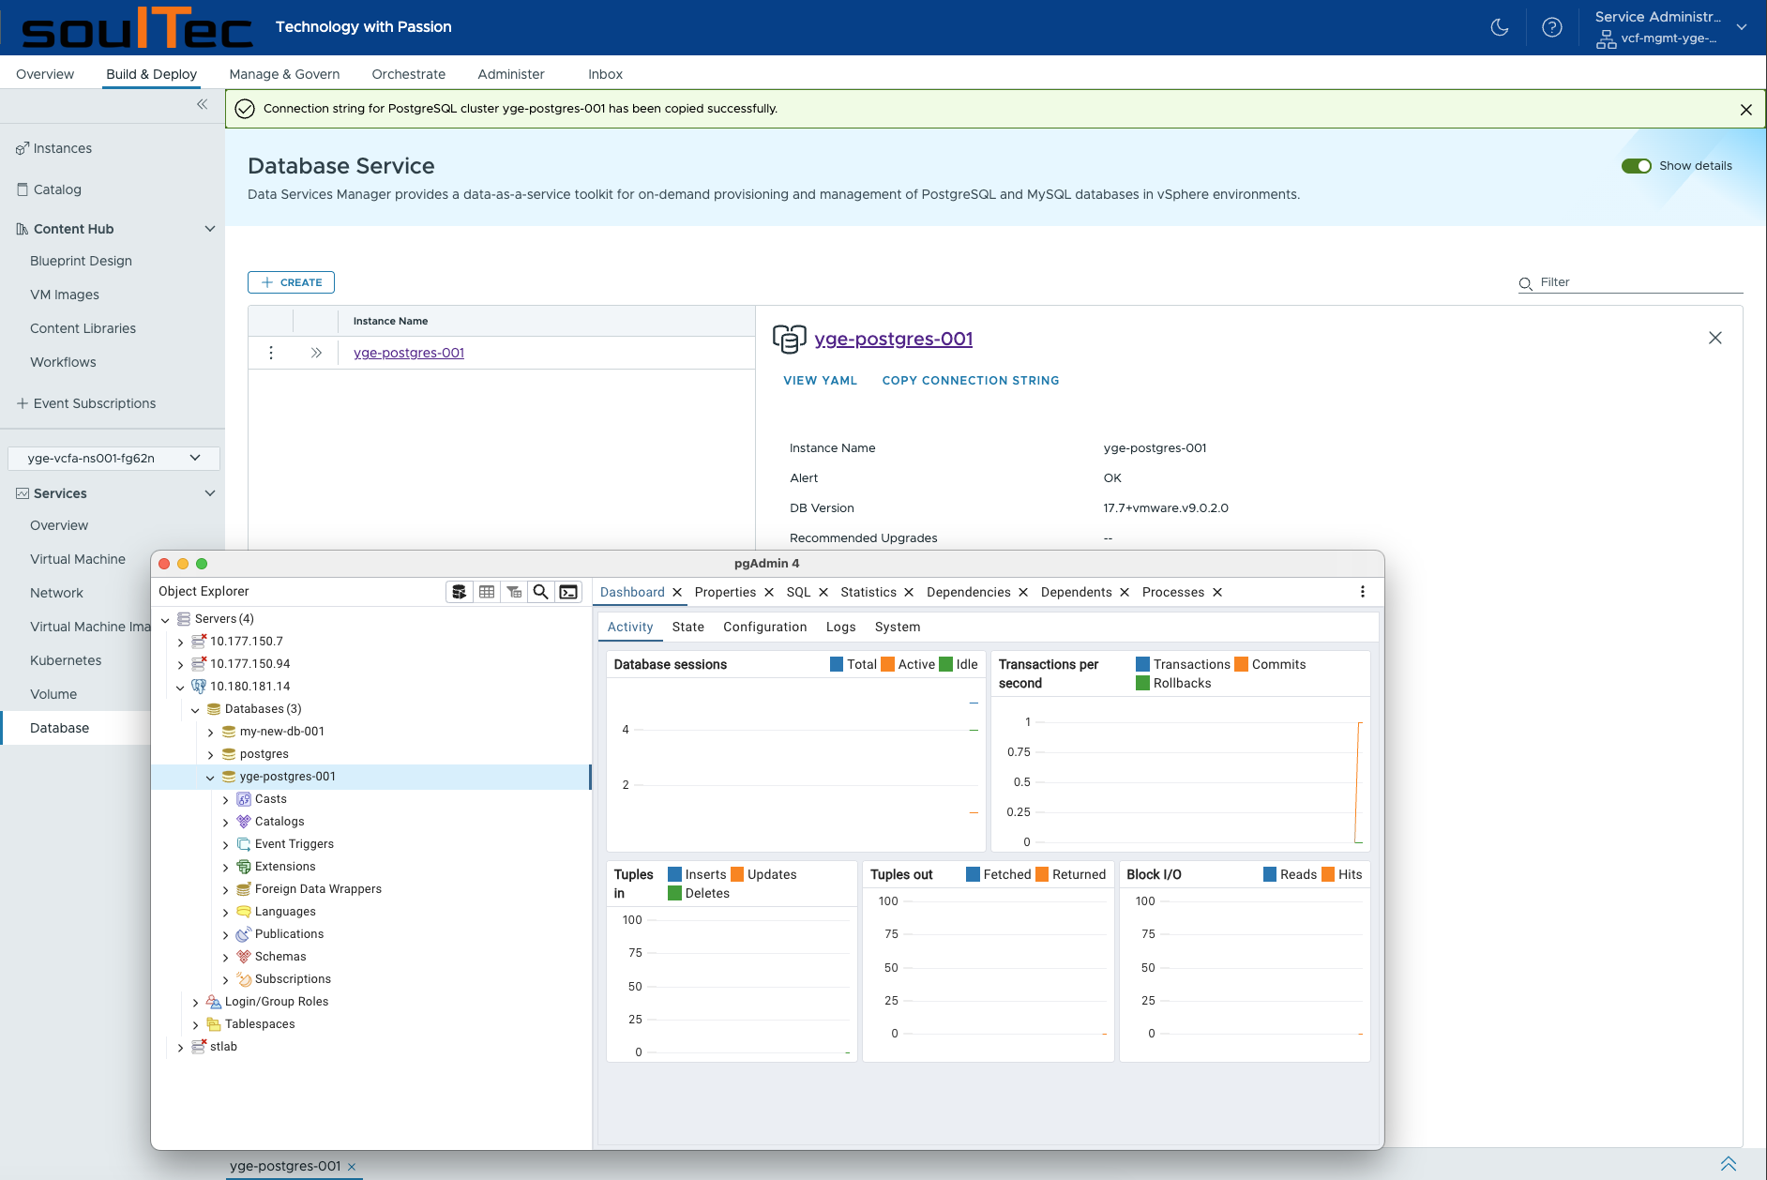The image size is (1767, 1180).
Task: Open the View Data grid icon
Action: point(487,591)
